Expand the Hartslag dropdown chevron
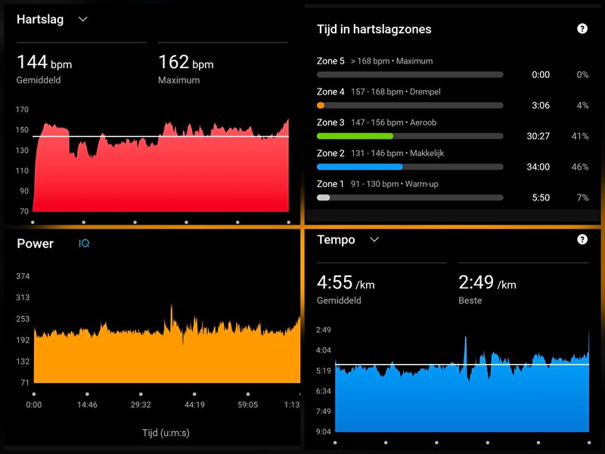Screen dimensions: 605x454 tap(83, 20)
